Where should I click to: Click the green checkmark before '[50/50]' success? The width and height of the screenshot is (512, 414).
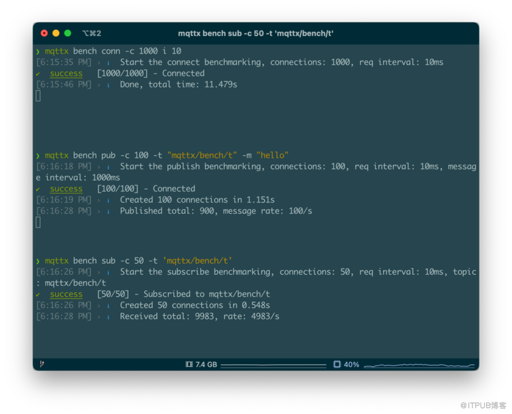click(x=38, y=295)
